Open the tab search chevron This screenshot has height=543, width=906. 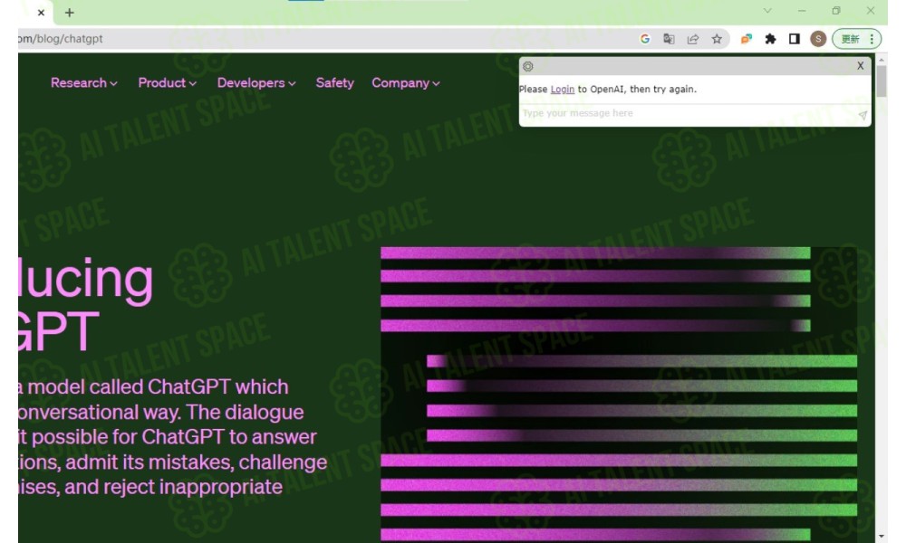click(x=767, y=10)
